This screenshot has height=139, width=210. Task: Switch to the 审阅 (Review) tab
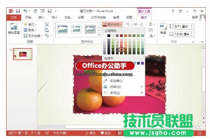coord(116,18)
